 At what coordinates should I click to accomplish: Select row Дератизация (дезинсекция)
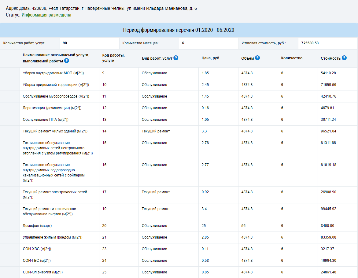coord(179,108)
